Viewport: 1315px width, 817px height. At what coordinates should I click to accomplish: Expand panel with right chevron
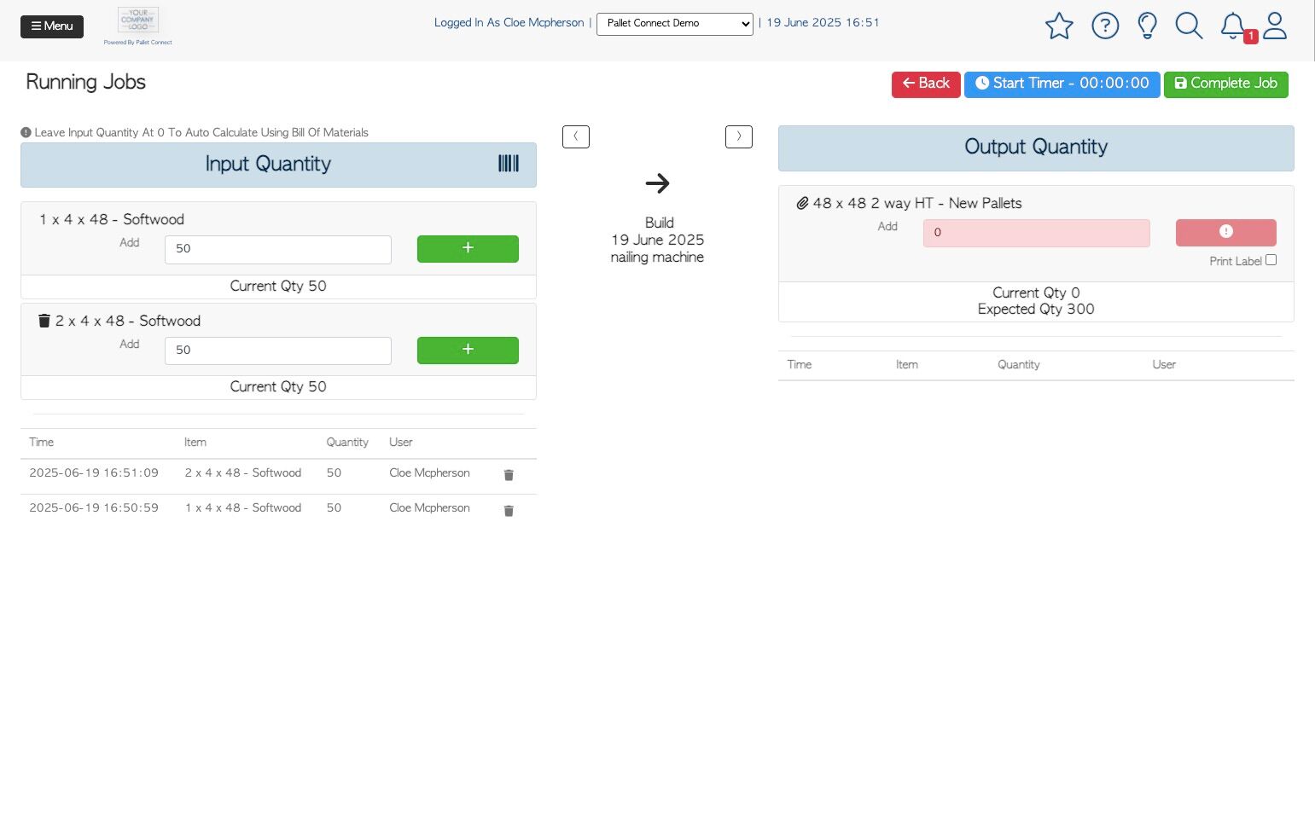pyautogui.click(x=739, y=136)
